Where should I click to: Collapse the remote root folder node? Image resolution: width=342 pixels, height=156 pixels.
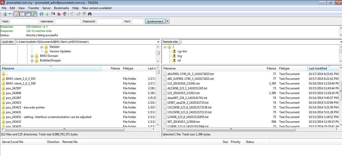[x=165, y=47]
